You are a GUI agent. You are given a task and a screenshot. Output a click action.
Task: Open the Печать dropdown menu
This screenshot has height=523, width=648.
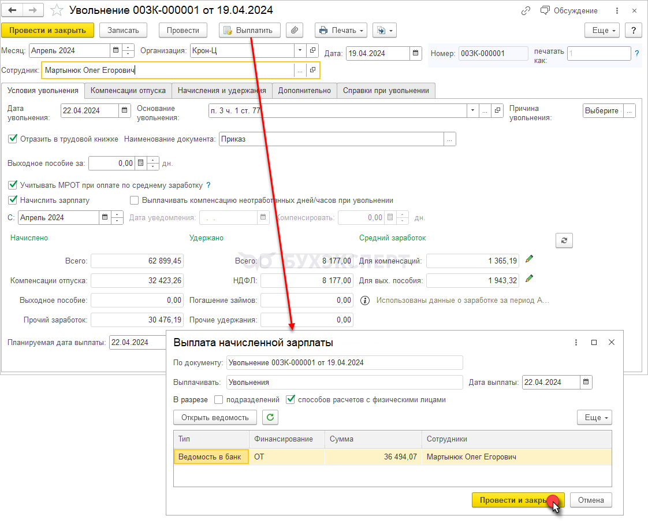[x=341, y=30]
